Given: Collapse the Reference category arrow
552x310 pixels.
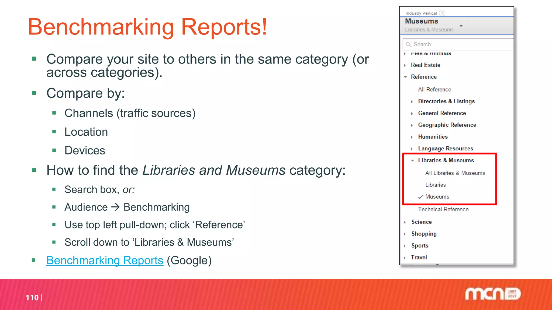Looking at the screenshot, I should click(x=405, y=77).
